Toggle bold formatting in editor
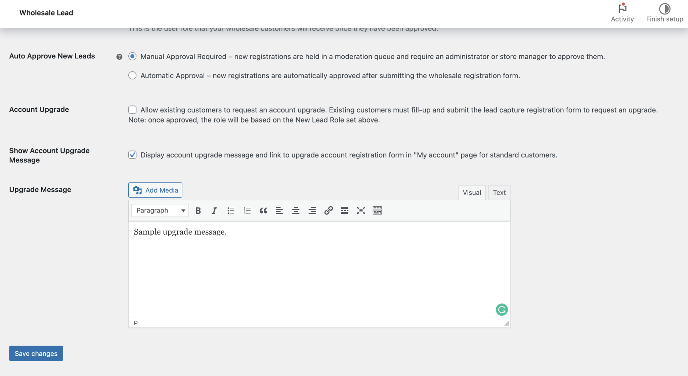Screen dimensions: 688x376 (x=198, y=210)
